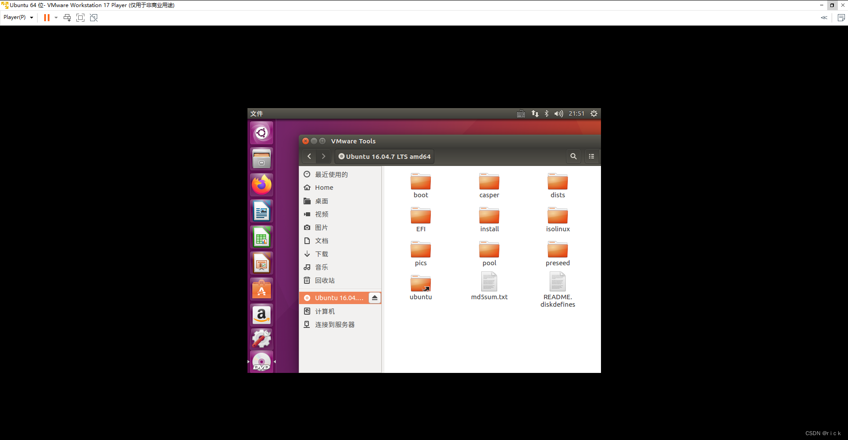
Task: Click the search icon in VMware Tools window
Action: 573,156
